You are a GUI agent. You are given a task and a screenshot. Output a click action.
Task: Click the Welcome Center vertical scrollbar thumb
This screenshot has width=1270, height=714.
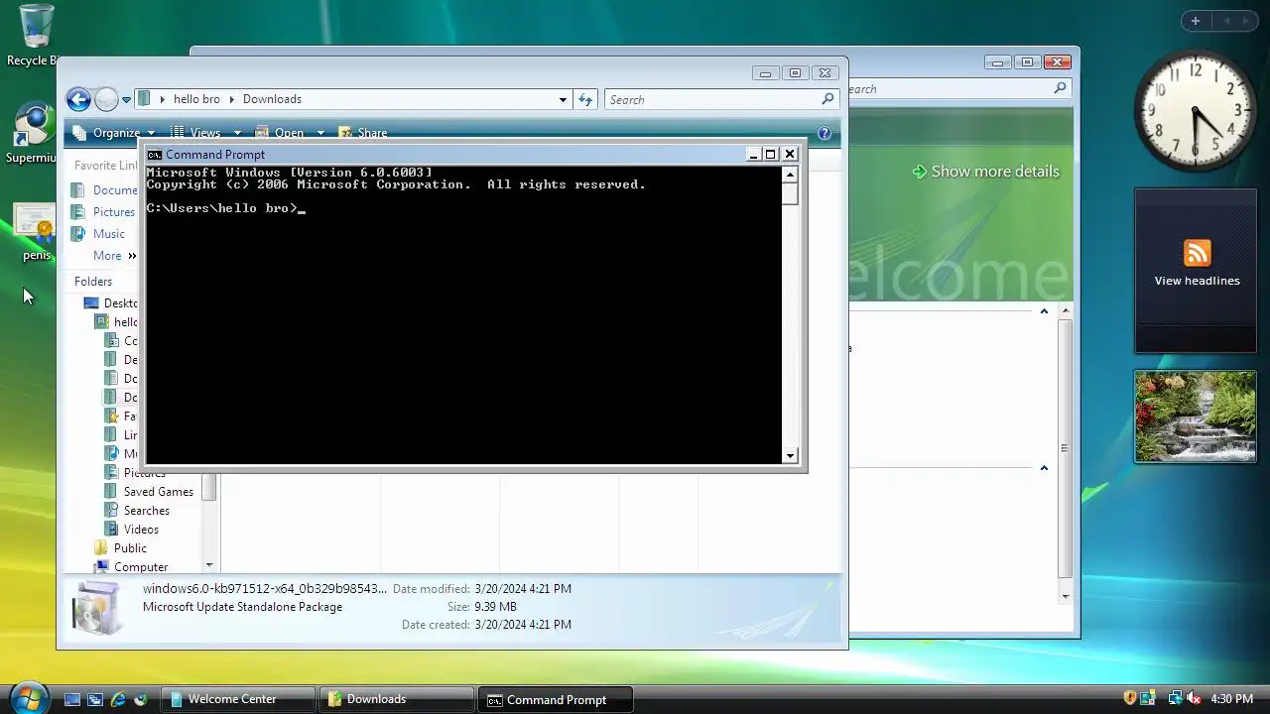tap(1065, 448)
